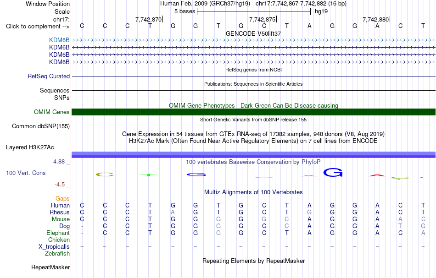Screen dimensions: 436x278
Task: Select the light-blue KDM6B transcript label
Action: [x=59, y=40]
